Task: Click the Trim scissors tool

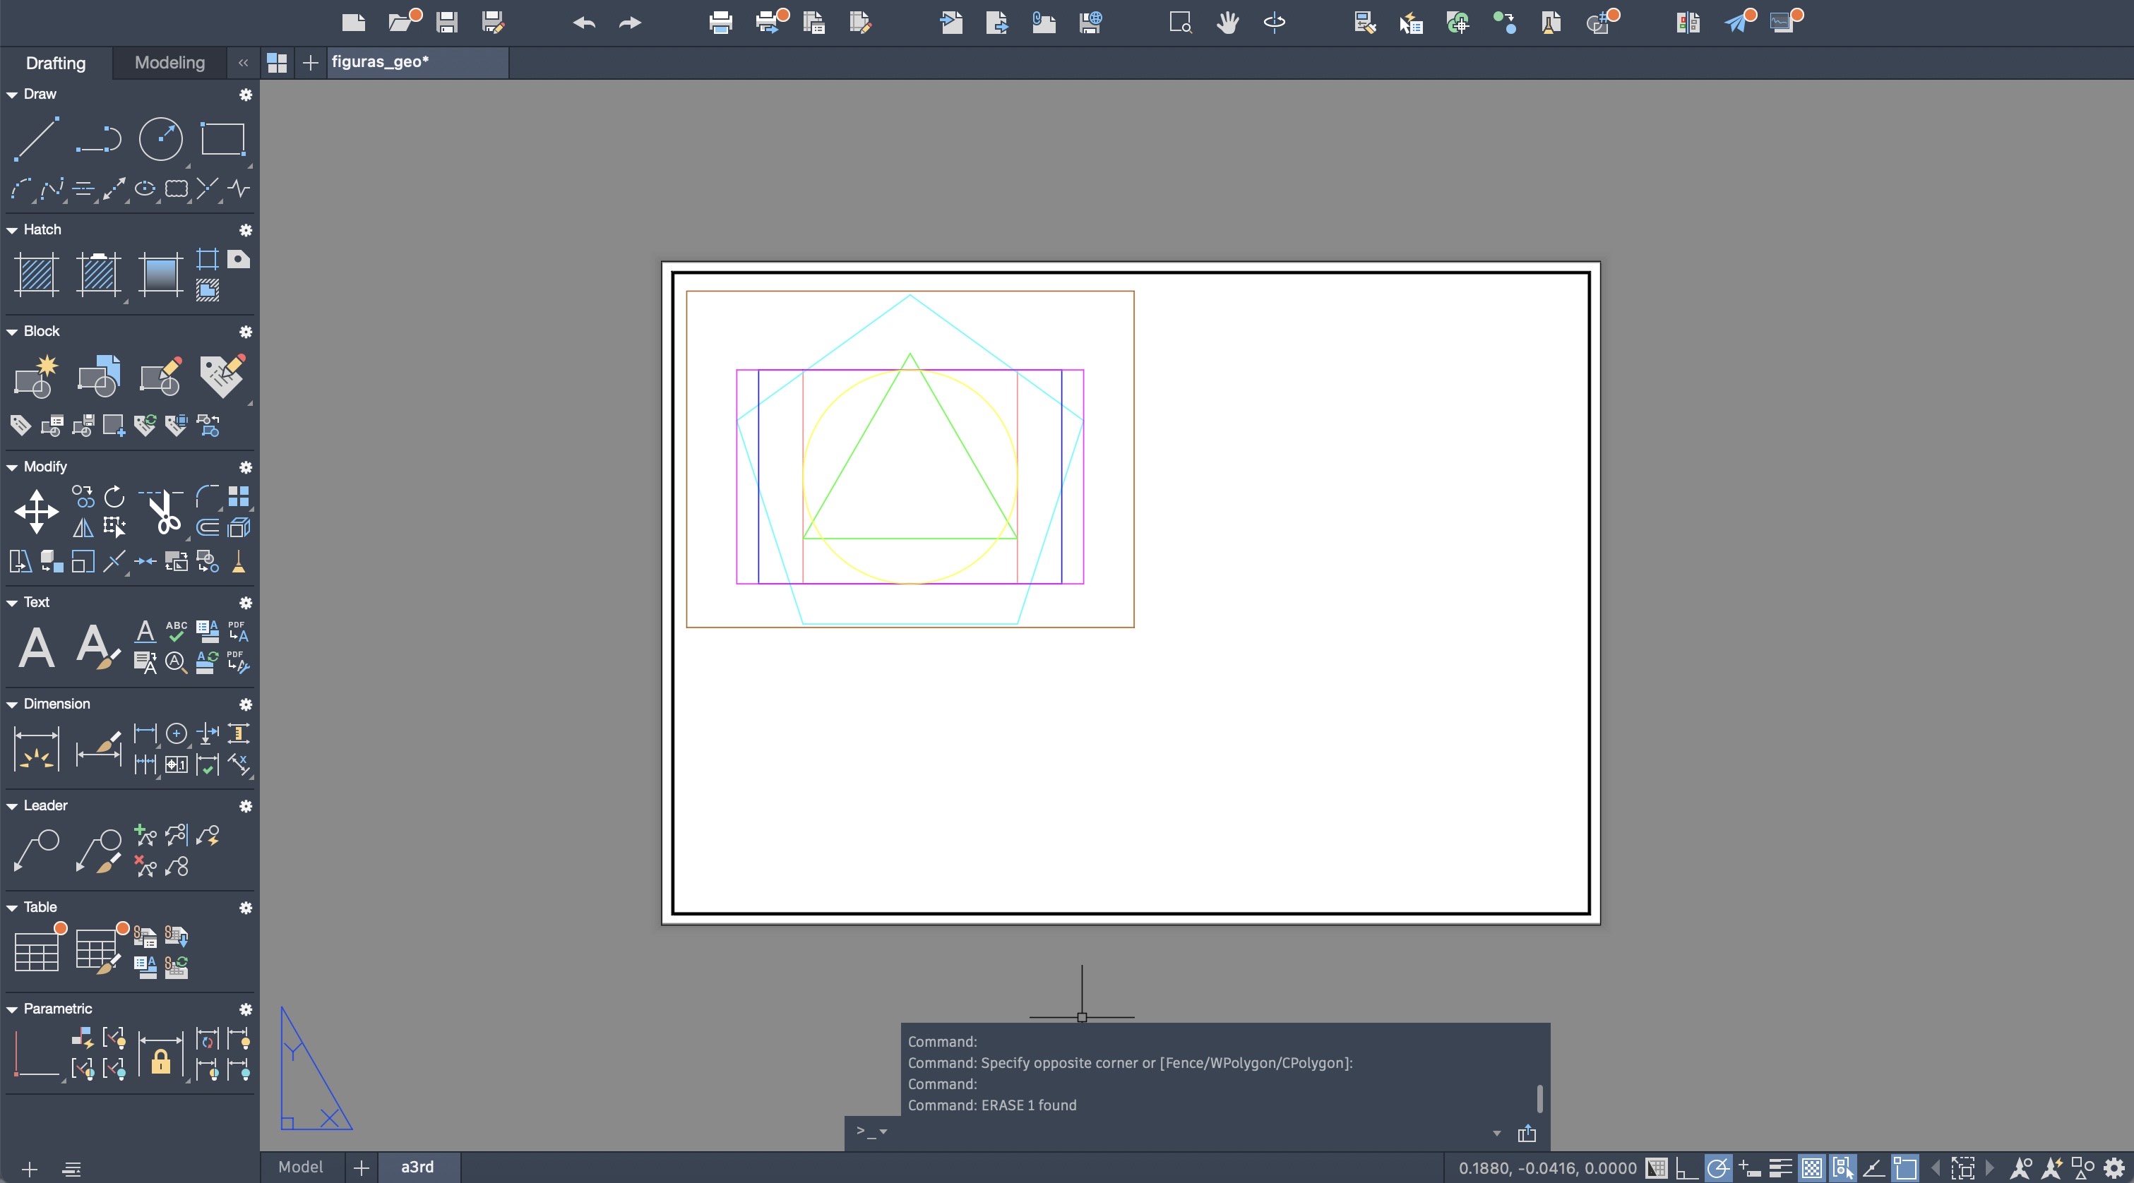Action: pos(164,512)
